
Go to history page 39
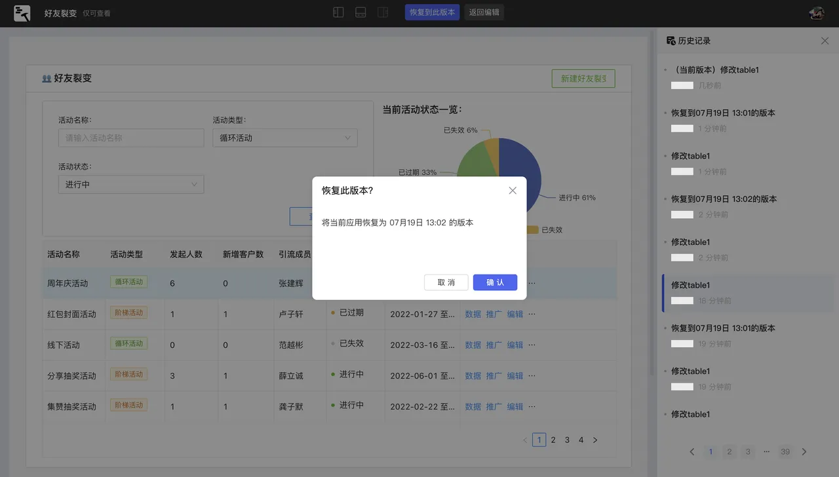(x=785, y=451)
